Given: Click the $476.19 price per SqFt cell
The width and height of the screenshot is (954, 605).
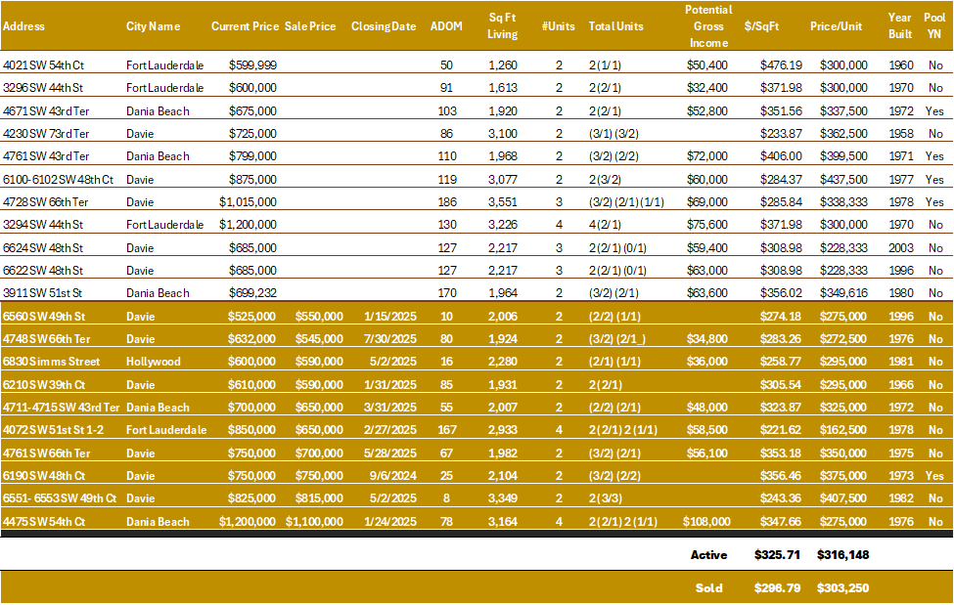Looking at the screenshot, I should 781,65.
